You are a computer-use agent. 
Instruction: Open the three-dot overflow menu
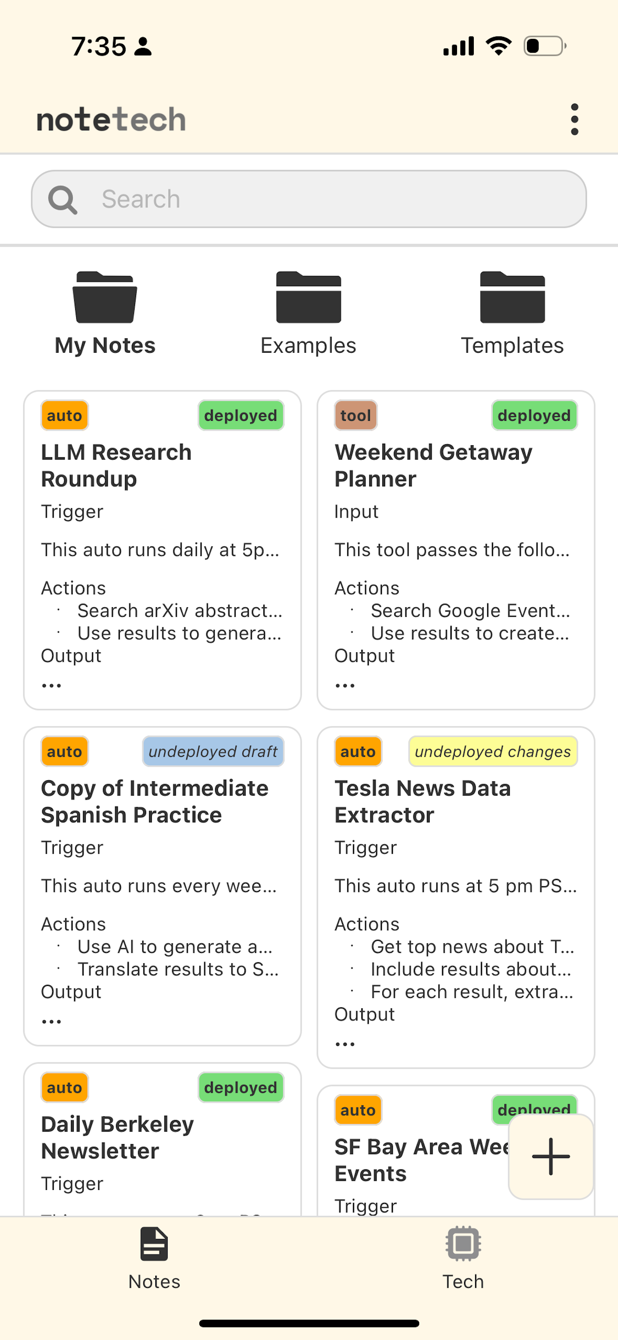574,119
